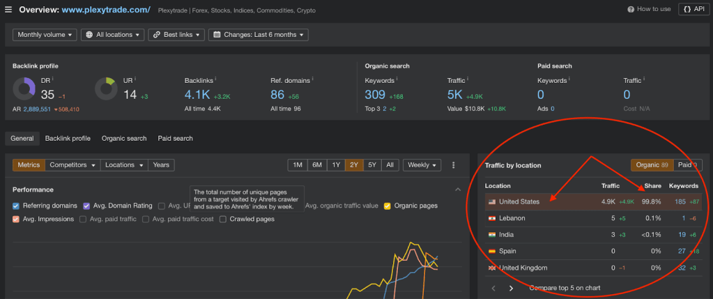Image resolution: width=713 pixels, height=299 pixels.
Task: Set chart range to 6M
Action: 317,165
